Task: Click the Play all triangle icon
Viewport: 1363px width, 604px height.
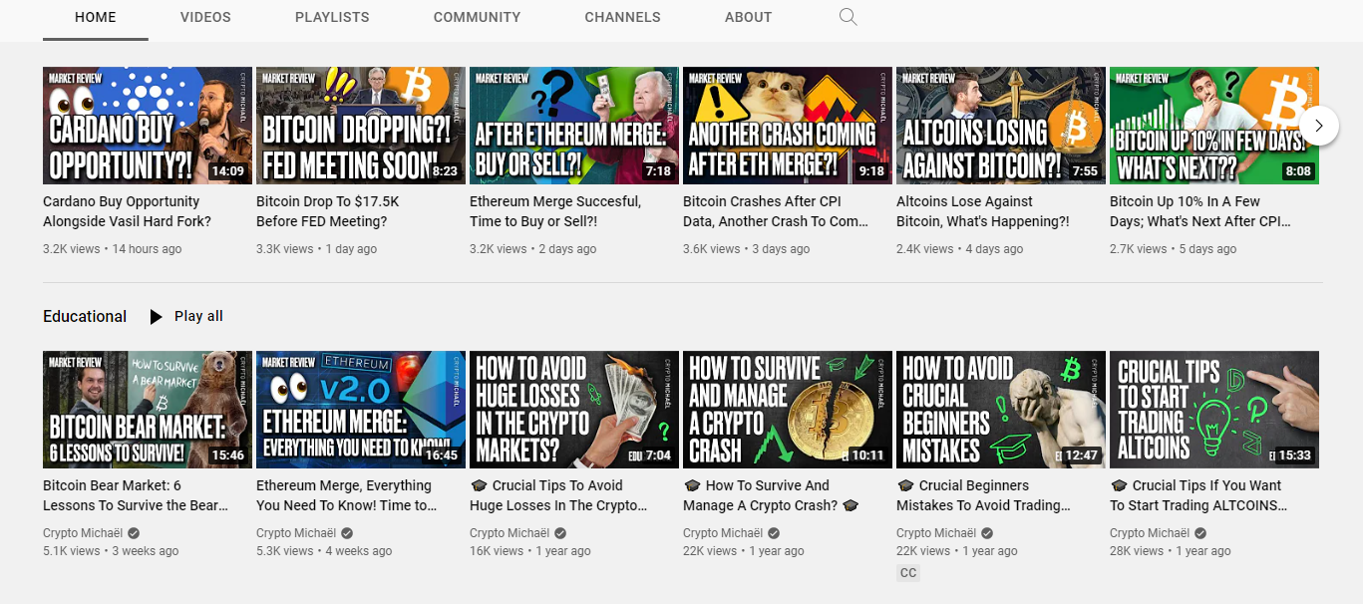Action: (156, 316)
